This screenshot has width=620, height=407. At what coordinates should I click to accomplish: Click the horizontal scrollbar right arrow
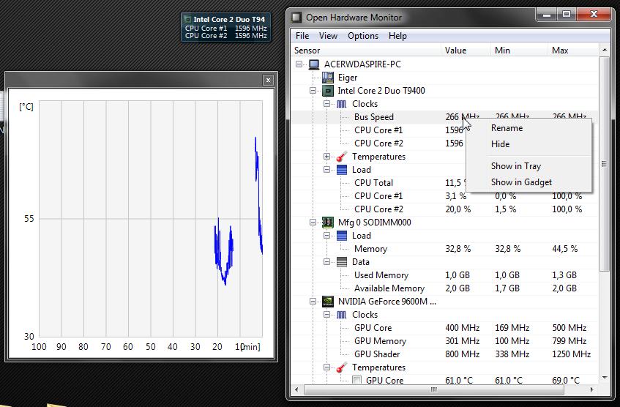tap(591, 389)
